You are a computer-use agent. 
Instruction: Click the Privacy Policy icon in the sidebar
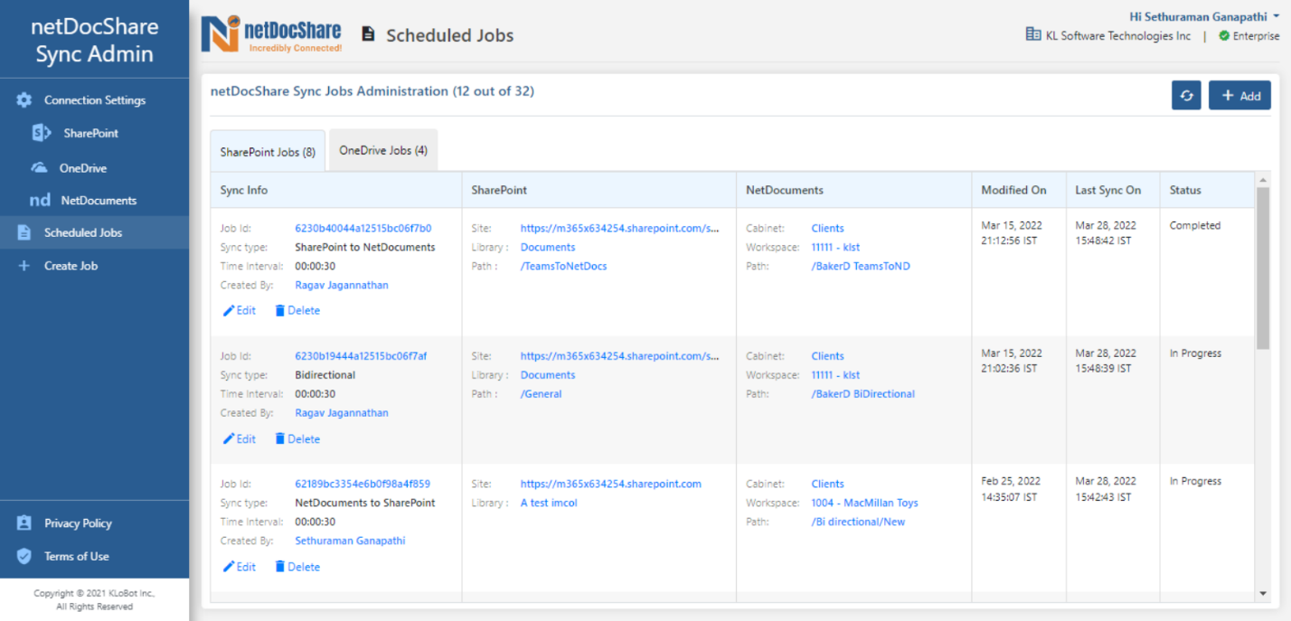coord(24,523)
